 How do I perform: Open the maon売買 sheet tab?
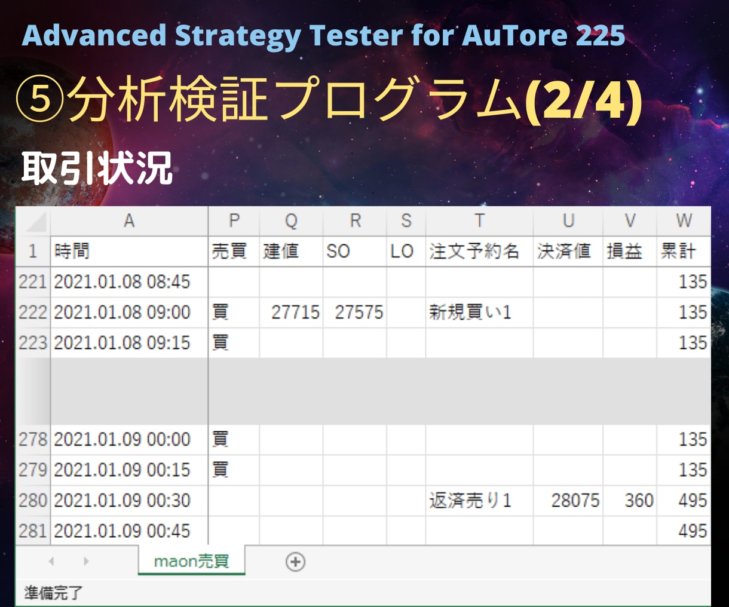[191, 562]
